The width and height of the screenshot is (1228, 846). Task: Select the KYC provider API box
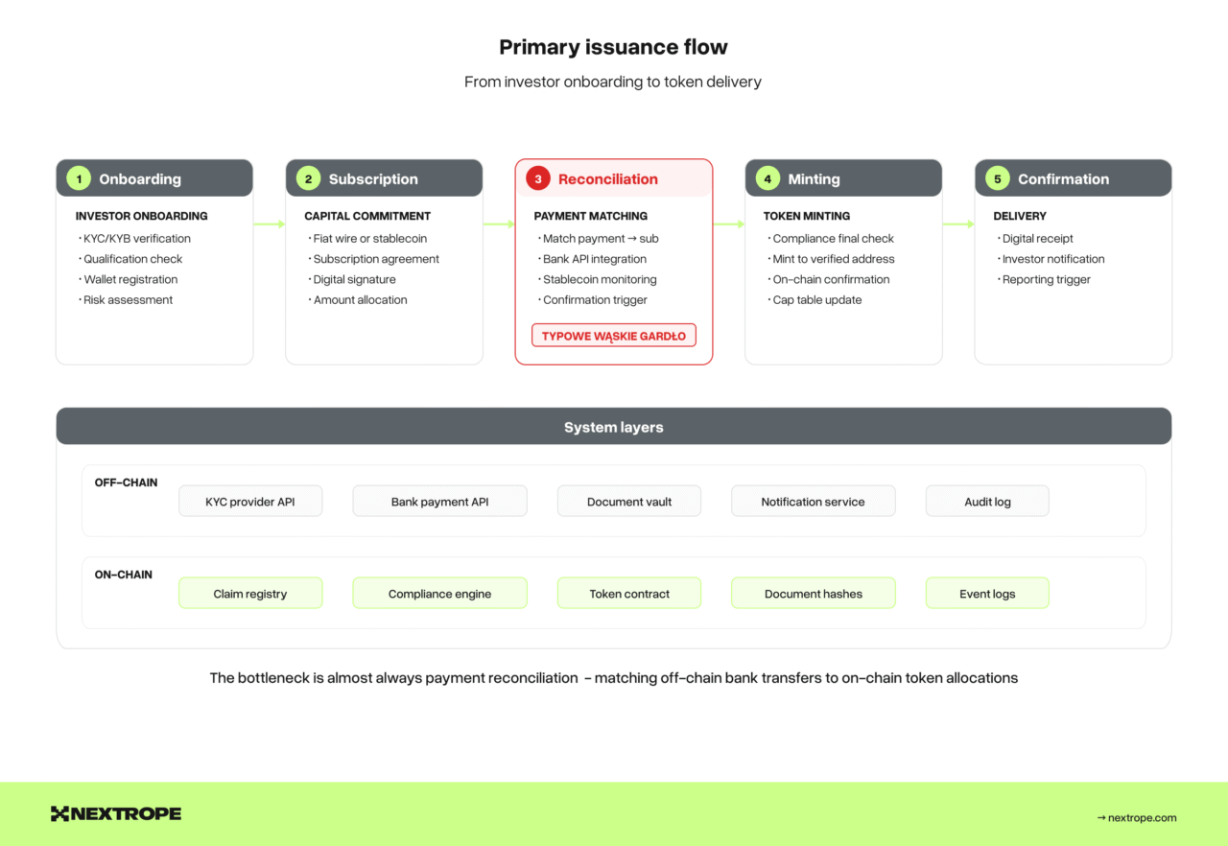250,502
